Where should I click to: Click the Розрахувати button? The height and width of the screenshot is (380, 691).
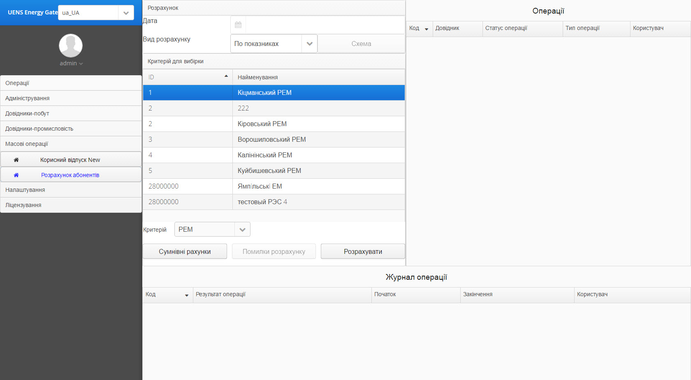tap(363, 251)
